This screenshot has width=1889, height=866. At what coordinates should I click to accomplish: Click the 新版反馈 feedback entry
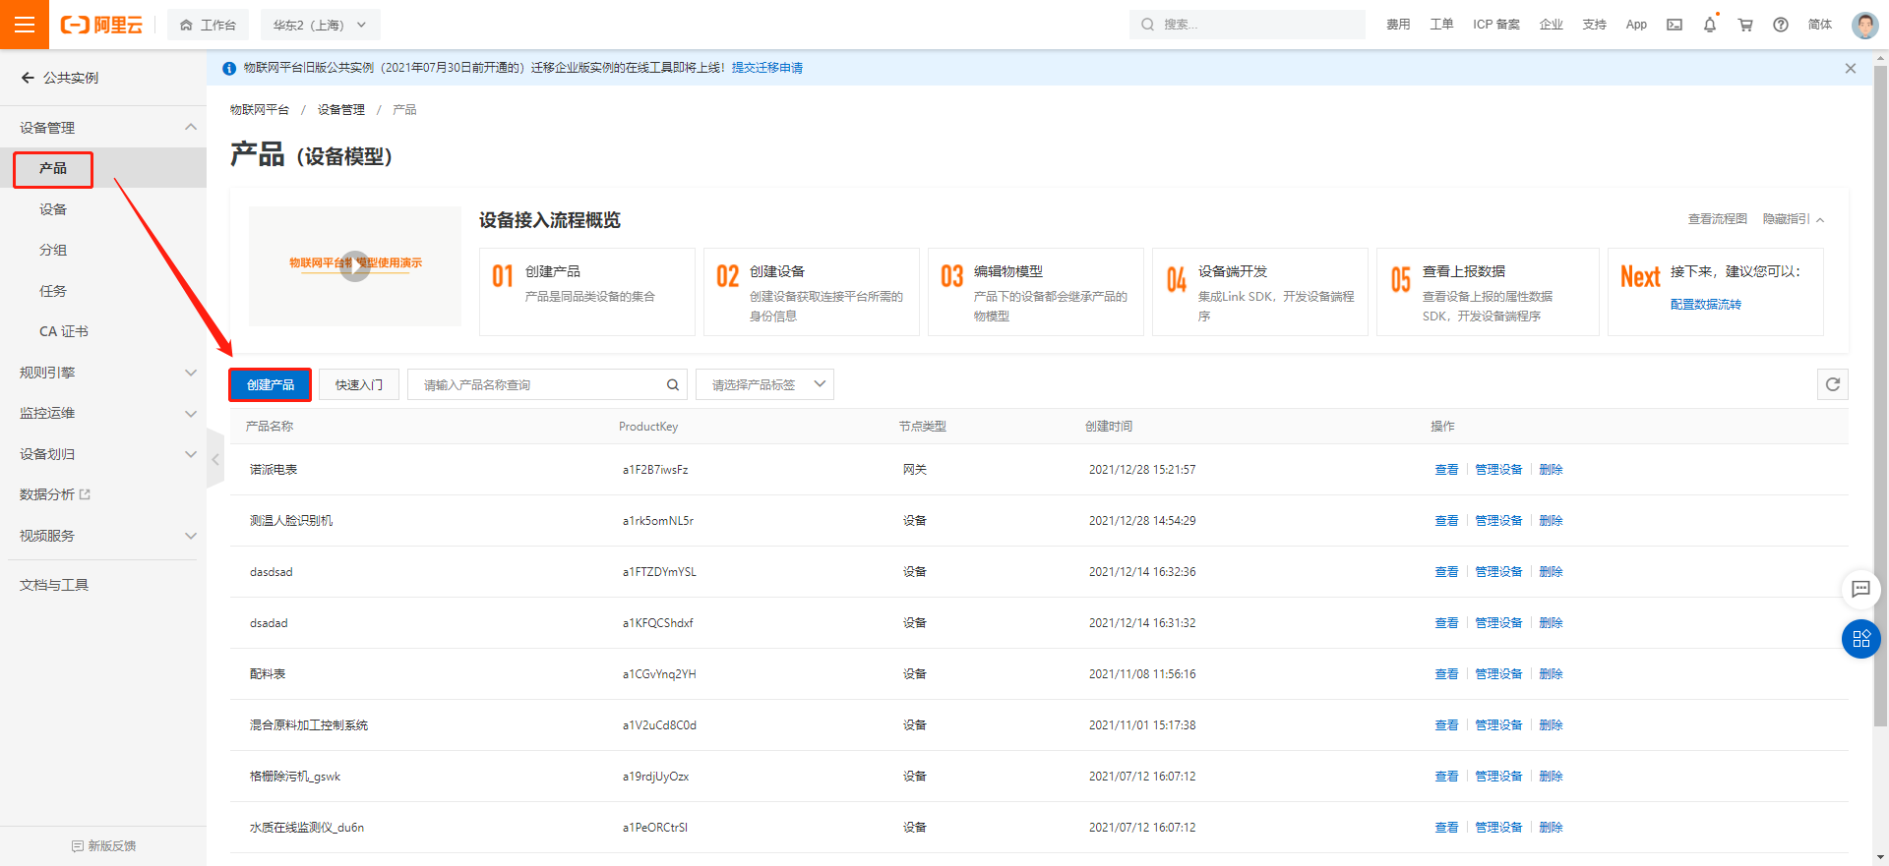[104, 845]
